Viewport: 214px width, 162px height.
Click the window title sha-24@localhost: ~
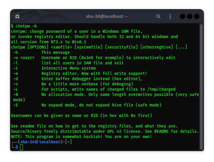point(107,16)
